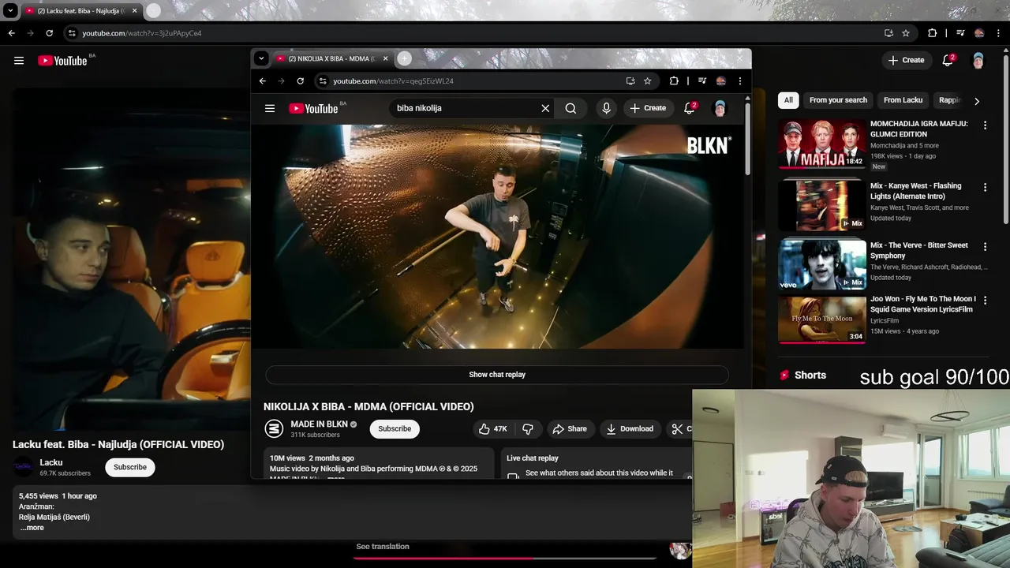Open the background window's Chrome three-dot menu

click(997, 33)
